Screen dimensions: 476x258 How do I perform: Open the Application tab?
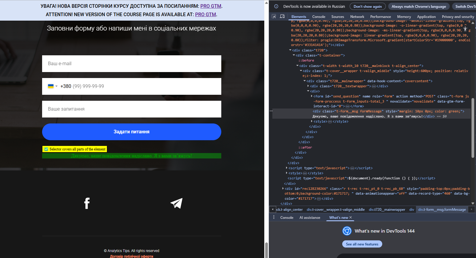click(426, 17)
